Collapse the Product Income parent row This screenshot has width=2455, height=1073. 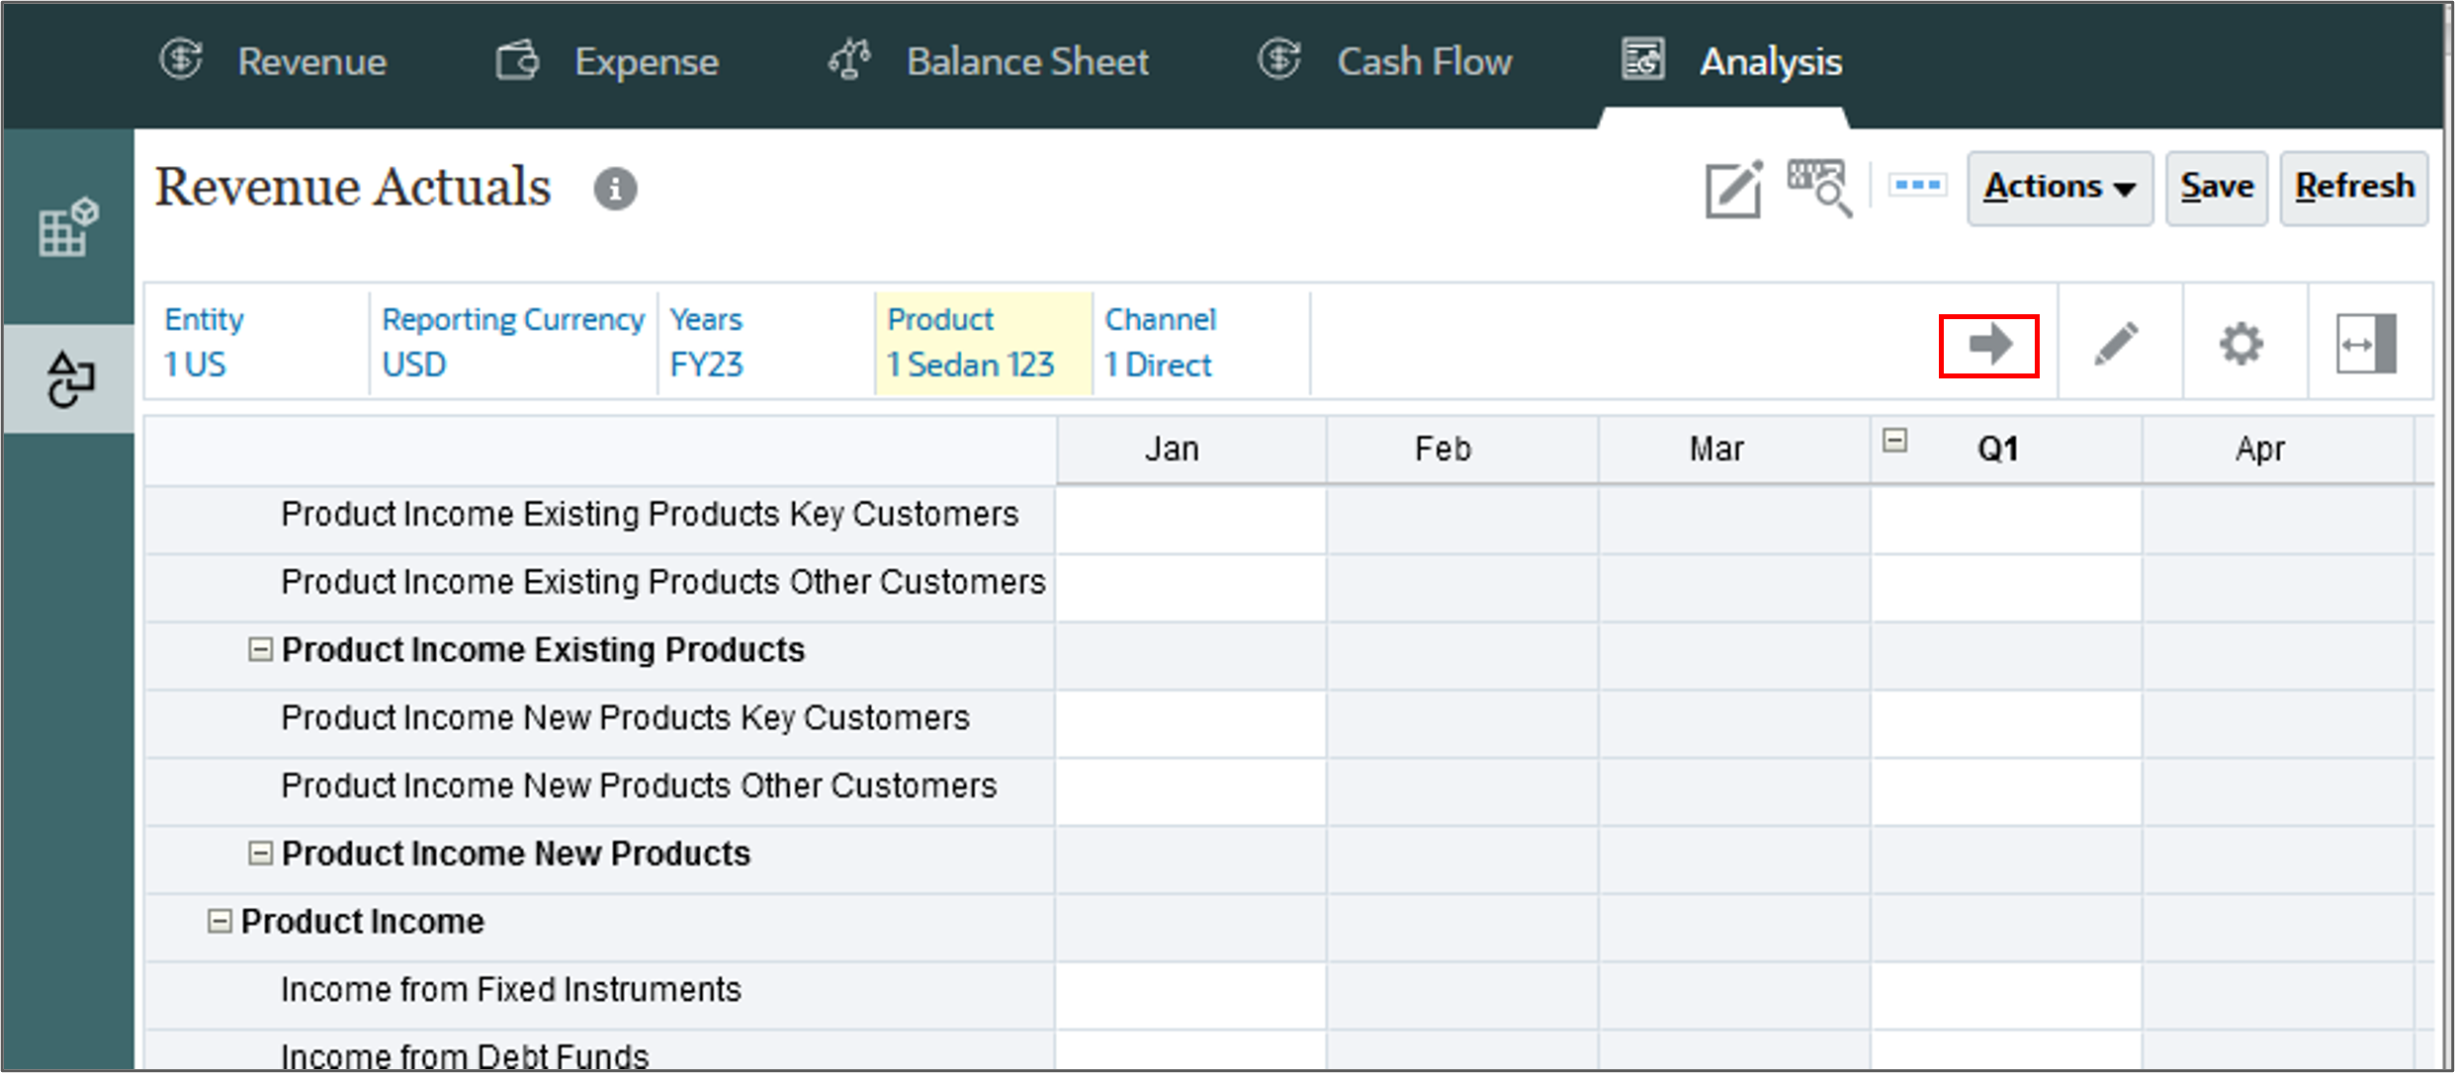click(219, 922)
